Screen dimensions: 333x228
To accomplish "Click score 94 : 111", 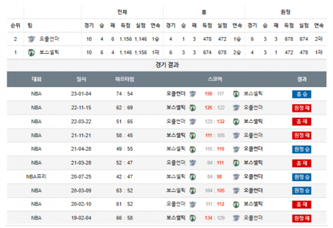I will coord(215,163).
